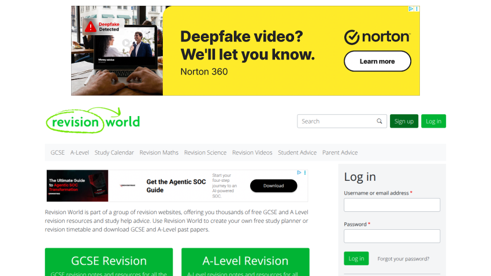Click Learn more in Norton ad
Viewport: 491px width, 276px height.
click(x=377, y=61)
